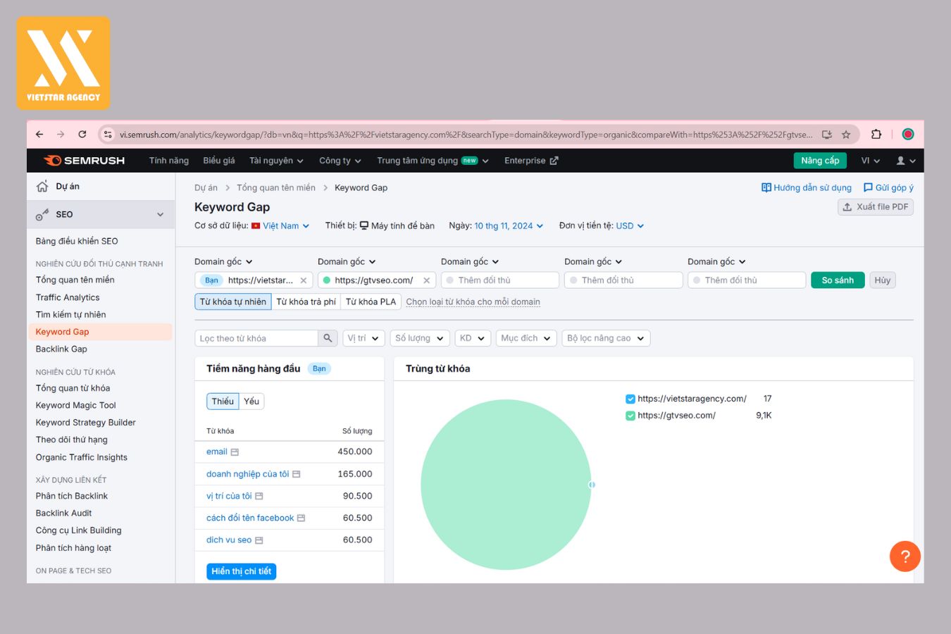Remove the vietstar domain with X
Screen dimensions: 951x634
(304, 280)
